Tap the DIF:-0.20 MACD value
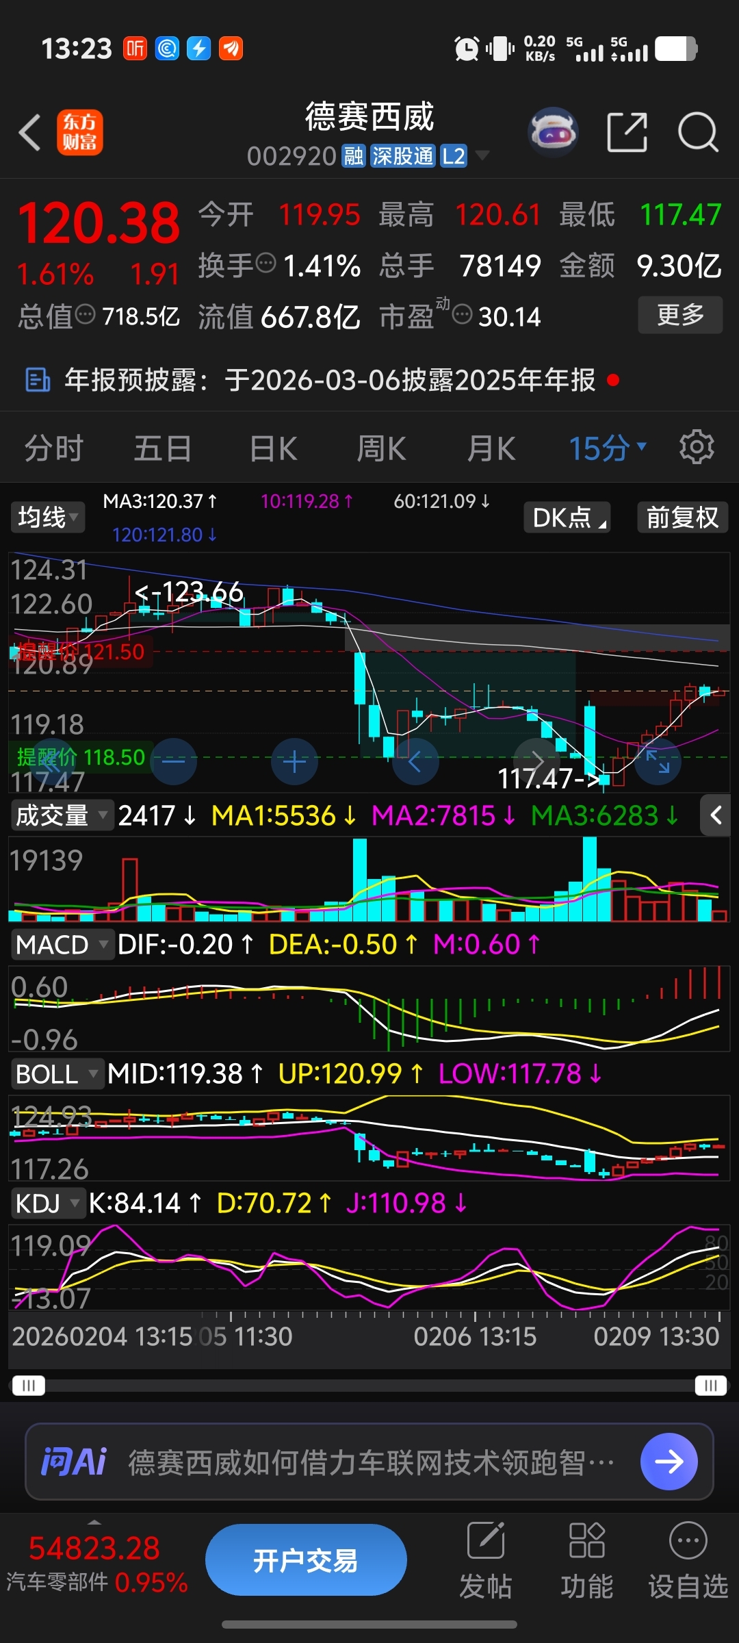The width and height of the screenshot is (739, 1643). [x=185, y=945]
